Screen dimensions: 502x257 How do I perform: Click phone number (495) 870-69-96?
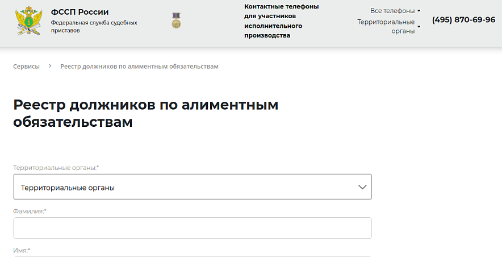[x=463, y=20]
